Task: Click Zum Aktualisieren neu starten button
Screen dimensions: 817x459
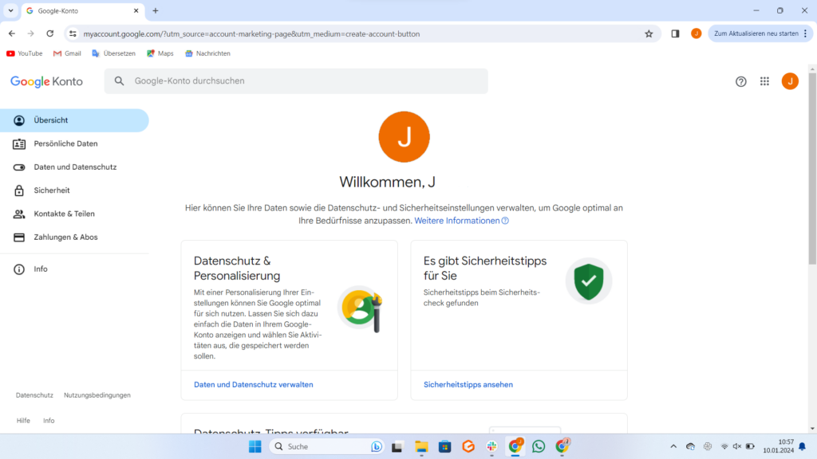Action: pos(756,33)
